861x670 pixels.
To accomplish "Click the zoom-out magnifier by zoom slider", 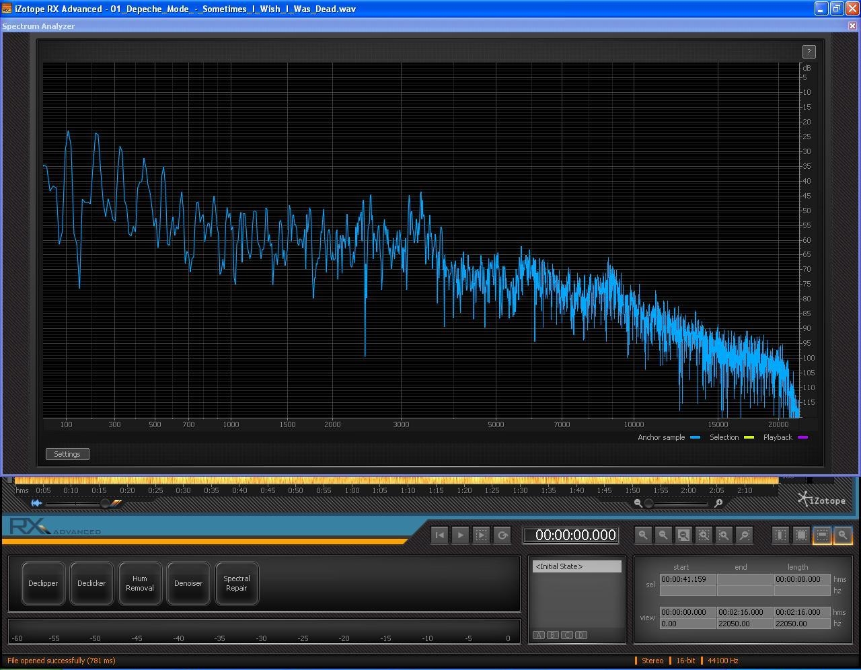I will [638, 503].
